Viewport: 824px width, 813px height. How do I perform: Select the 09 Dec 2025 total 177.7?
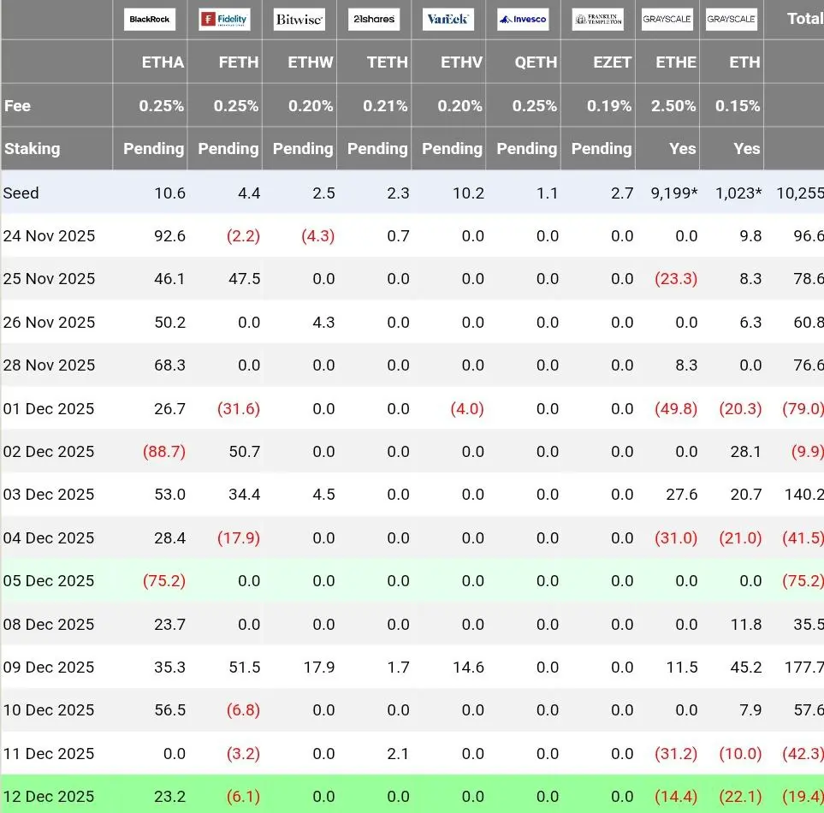(x=804, y=668)
